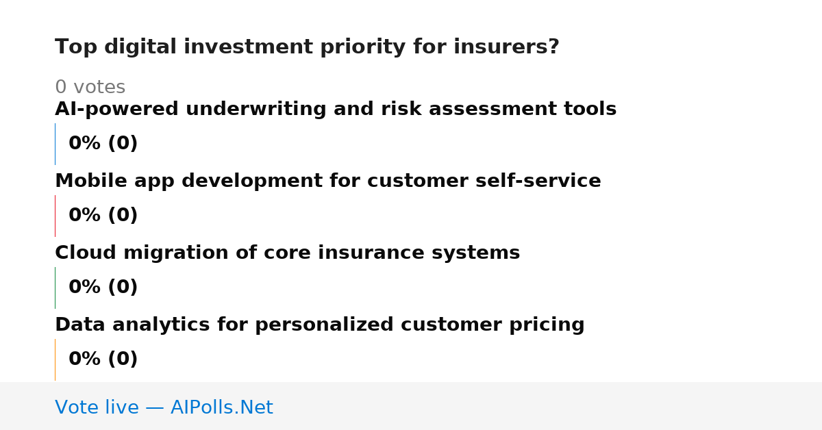Viewport: 822px width, 430px height.
Task: Click the 0 votes total count
Action: (90, 88)
